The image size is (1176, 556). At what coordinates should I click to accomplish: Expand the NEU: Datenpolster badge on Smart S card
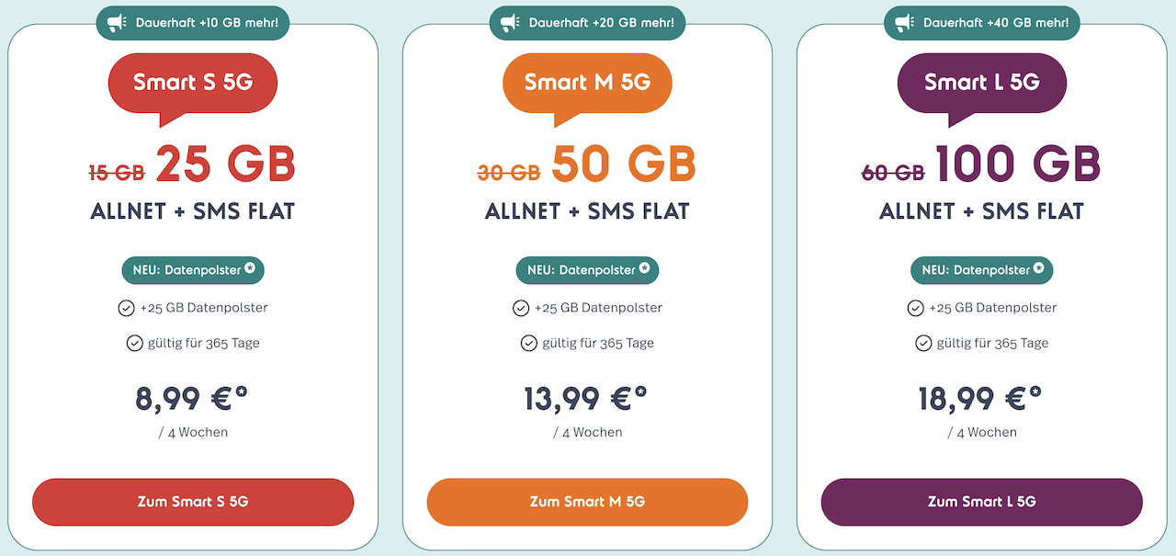193,269
